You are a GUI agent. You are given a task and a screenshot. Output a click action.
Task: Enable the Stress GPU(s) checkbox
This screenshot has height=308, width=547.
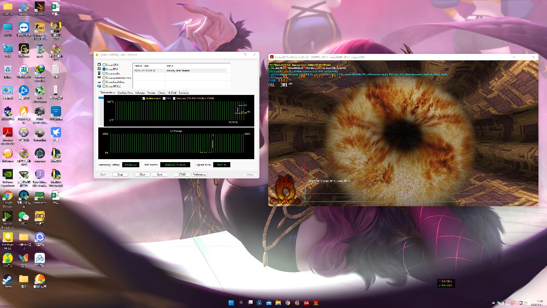104,86
